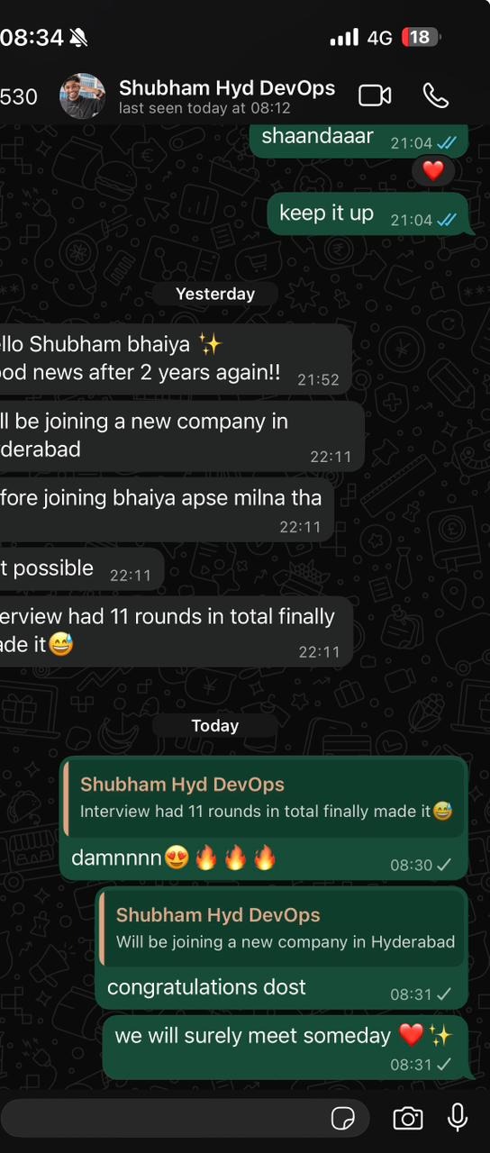Tap the Today date separator
Viewport: 490px width, 1153px height.
[x=215, y=725]
